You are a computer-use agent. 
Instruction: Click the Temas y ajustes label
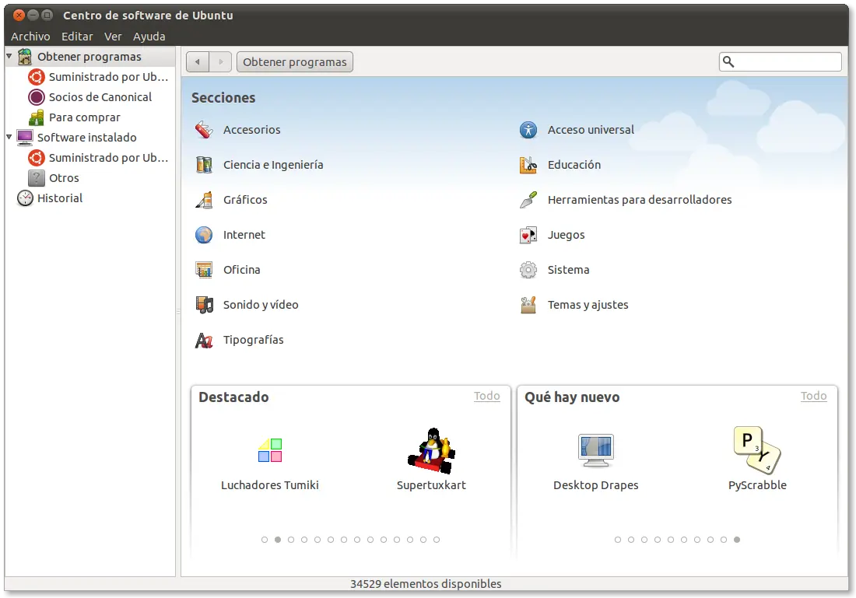click(x=588, y=305)
